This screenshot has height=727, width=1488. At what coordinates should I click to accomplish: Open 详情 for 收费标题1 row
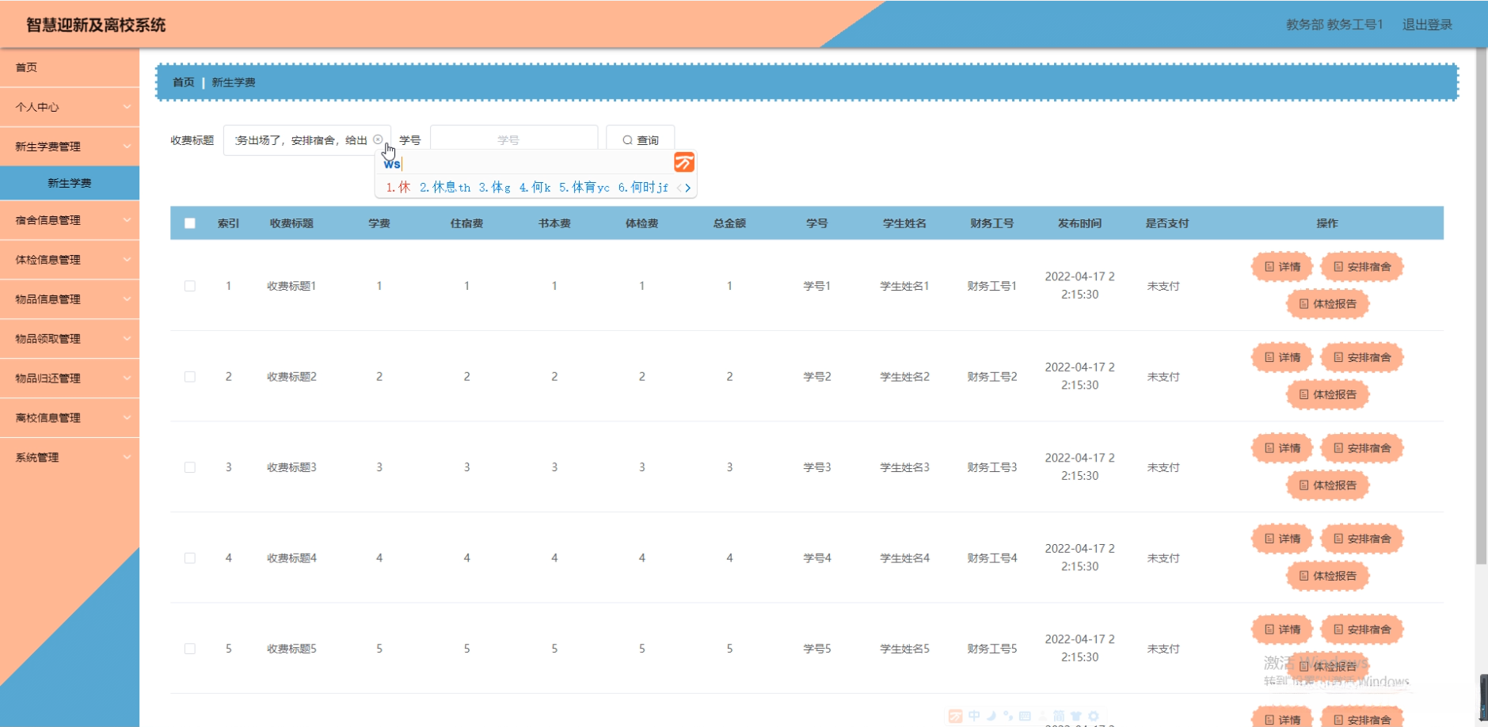click(1282, 267)
